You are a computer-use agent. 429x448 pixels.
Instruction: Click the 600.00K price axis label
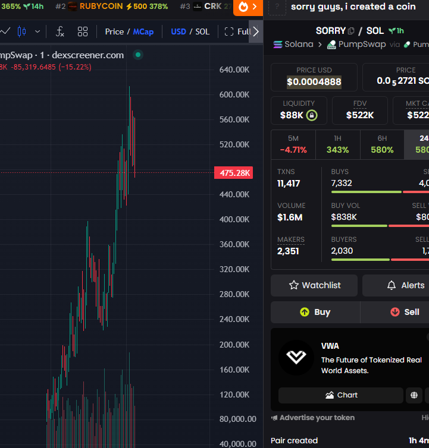(234, 94)
